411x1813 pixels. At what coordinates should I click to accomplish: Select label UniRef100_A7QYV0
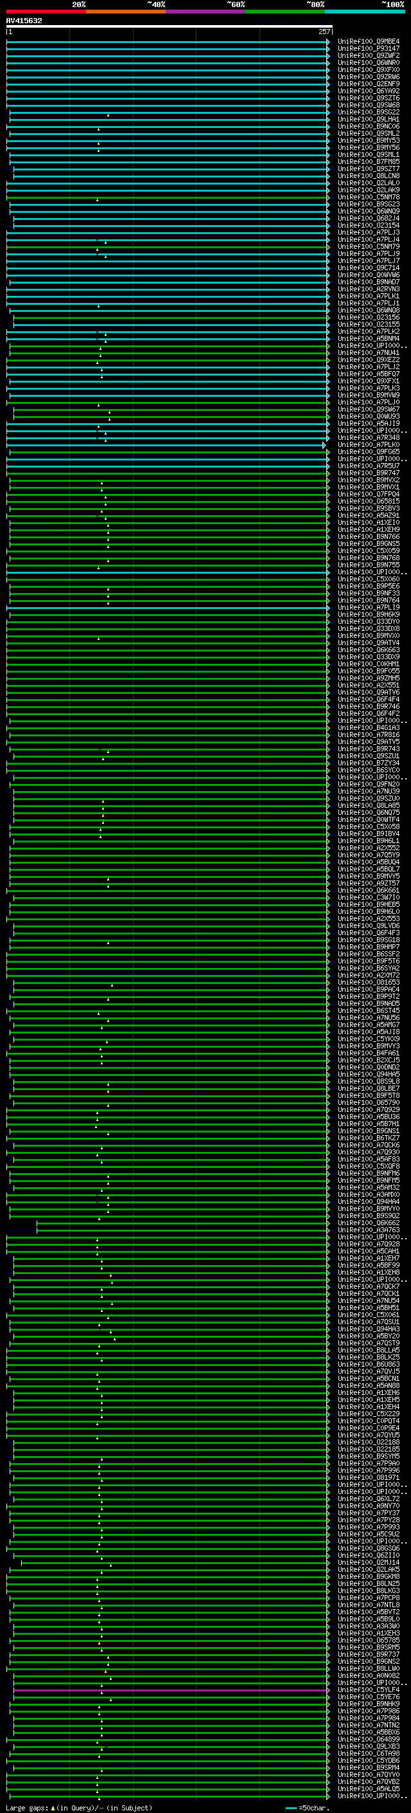[368, 1774]
